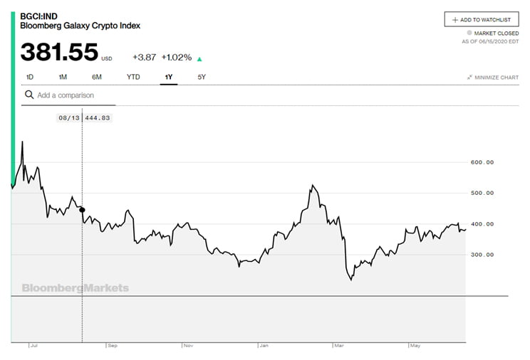Screen dimensions: 530x360
Task: Click the Mar x-axis label
Action: [339, 346]
